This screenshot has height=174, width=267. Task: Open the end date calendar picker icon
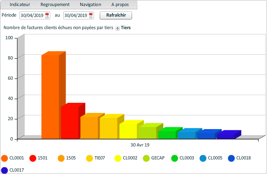click(91, 15)
